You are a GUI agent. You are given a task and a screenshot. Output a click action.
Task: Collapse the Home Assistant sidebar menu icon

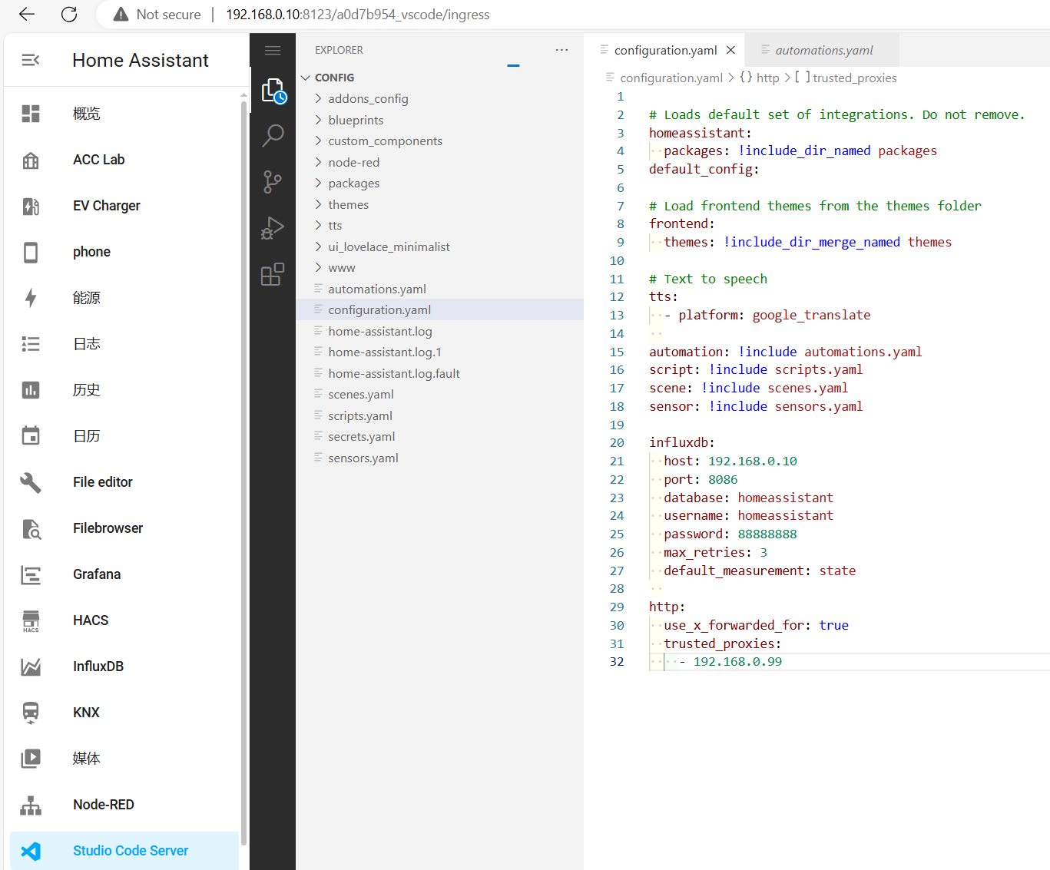click(x=31, y=60)
